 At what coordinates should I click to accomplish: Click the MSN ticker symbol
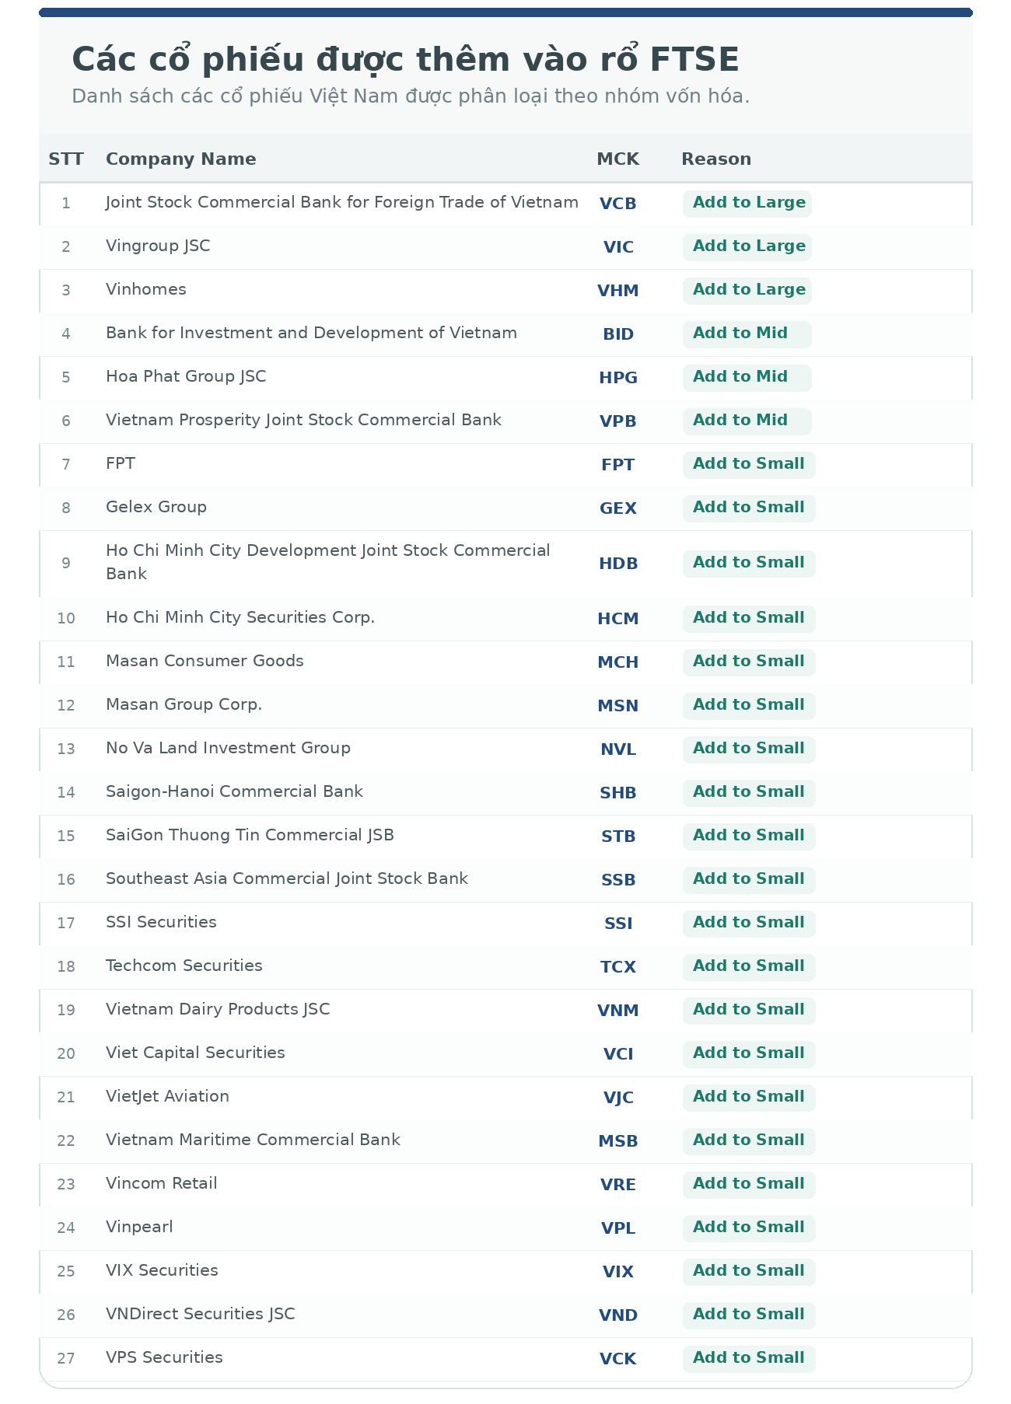[x=618, y=706]
